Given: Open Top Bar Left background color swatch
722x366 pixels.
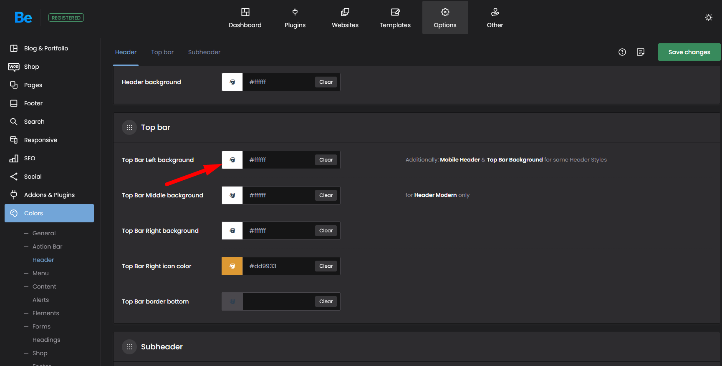Looking at the screenshot, I should click(232, 160).
